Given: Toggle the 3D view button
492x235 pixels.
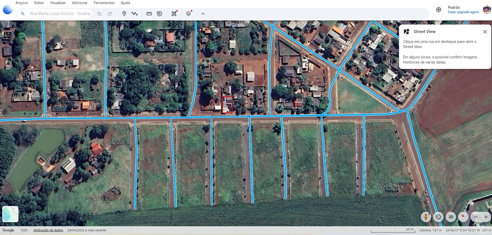Looking at the screenshot, I should click(451, 217).
